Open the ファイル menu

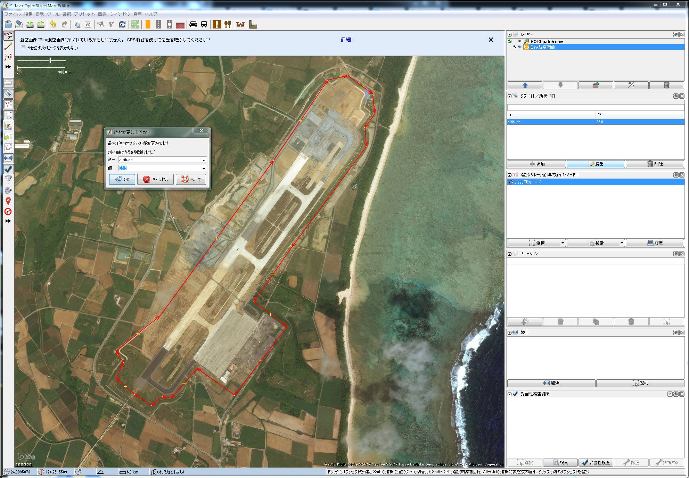pos(12,14)
